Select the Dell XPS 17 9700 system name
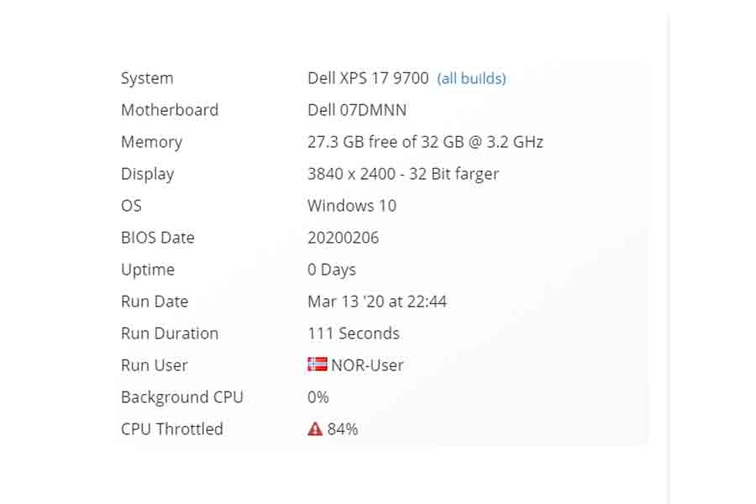 click(368, 78)
